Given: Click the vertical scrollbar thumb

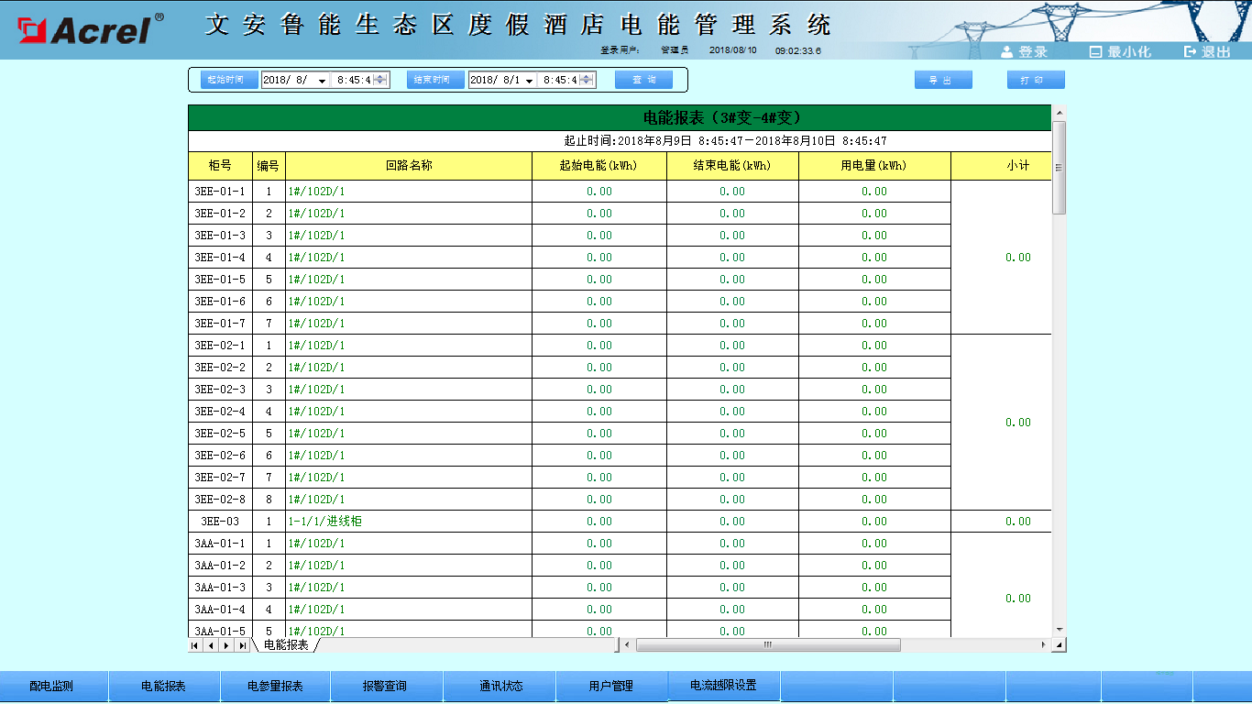Looking at the screenshot, I should pyautogui.click(x=1060, y=168).
